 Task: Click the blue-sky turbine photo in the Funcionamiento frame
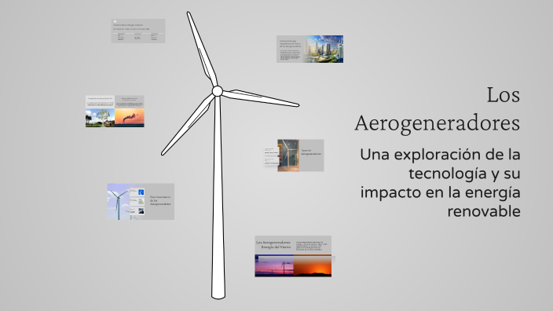(118, 202)
